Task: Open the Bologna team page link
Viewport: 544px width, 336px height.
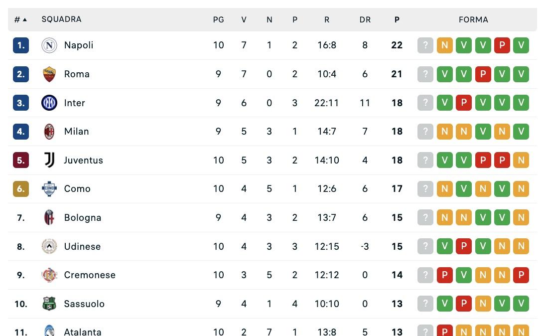Action: pyautogui.click(x=83, y=217)
